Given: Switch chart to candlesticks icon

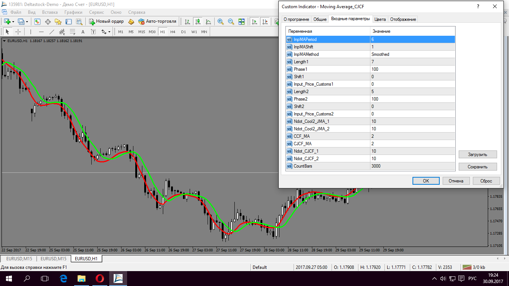Looking at the screenshot, I should [x=198, y=22].
